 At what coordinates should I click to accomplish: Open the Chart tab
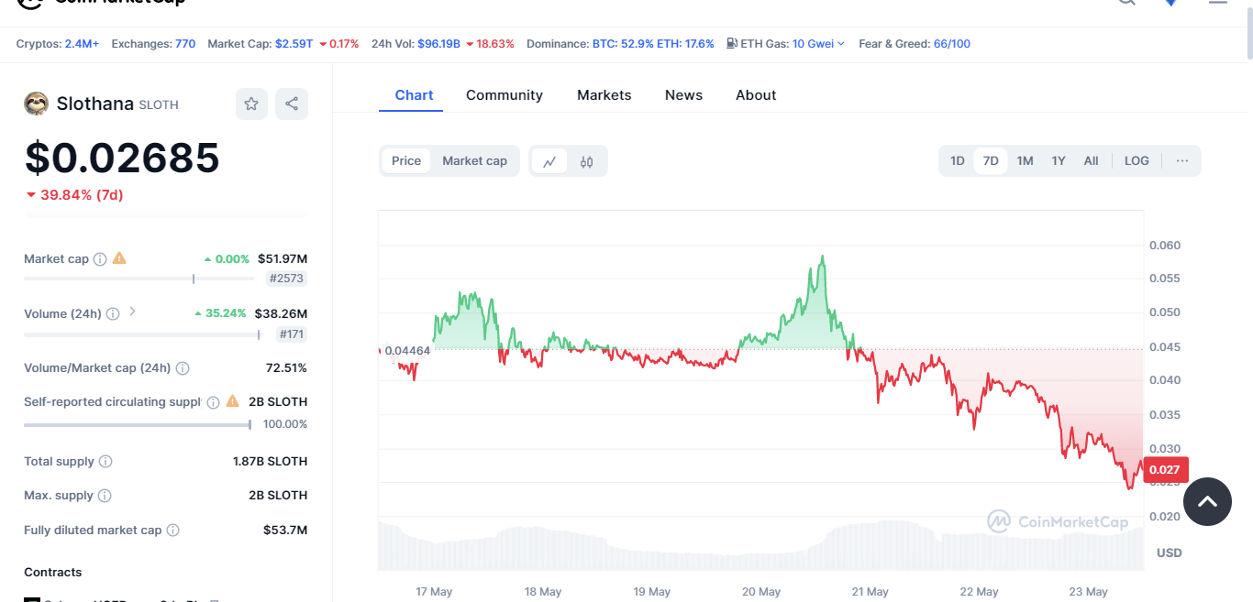pos(414,95)
